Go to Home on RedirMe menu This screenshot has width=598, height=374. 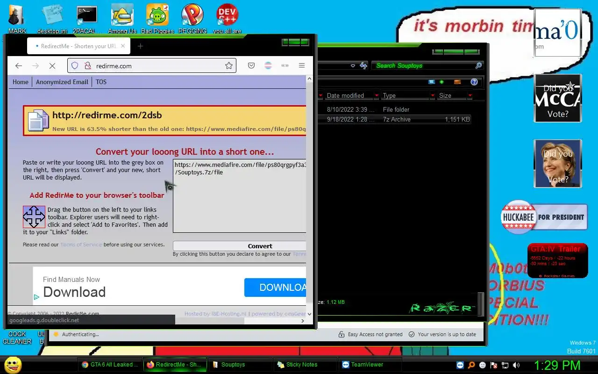(21, 82)
